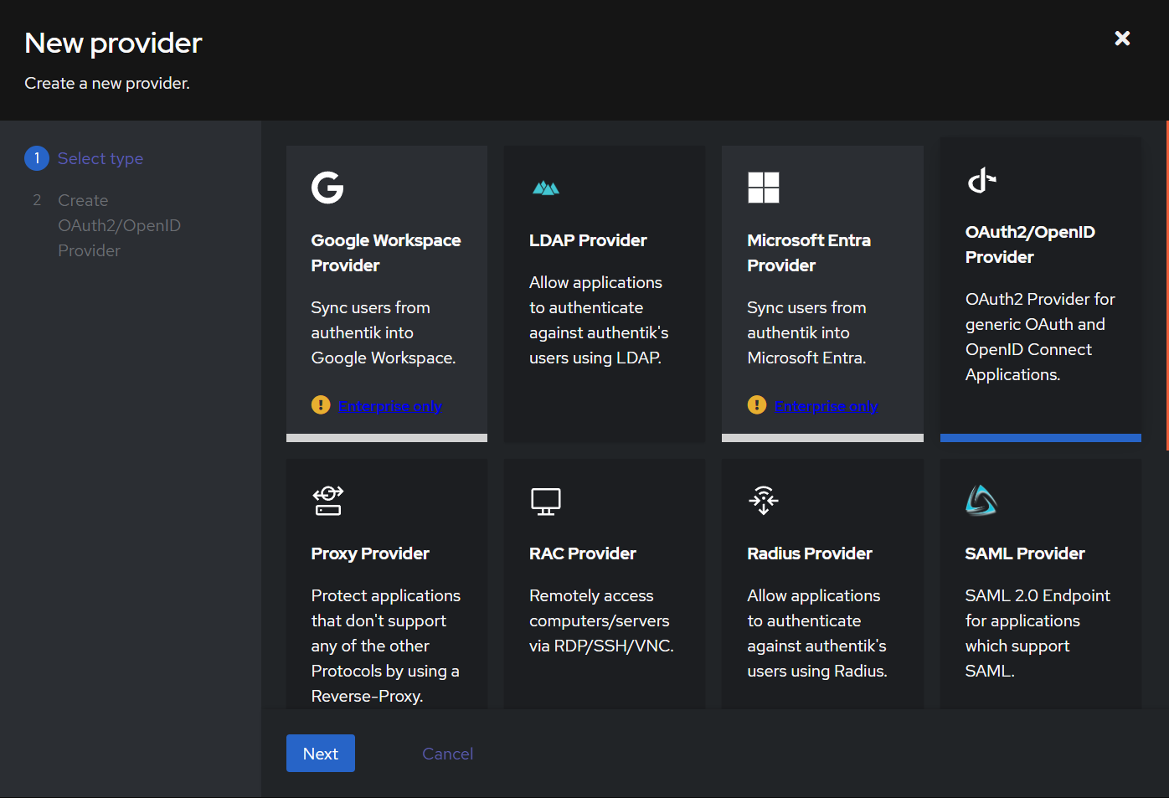Screen dimensions: 1169x798
Task: Open Enterprise only link under Microsoft Entra
Action: 827,406
